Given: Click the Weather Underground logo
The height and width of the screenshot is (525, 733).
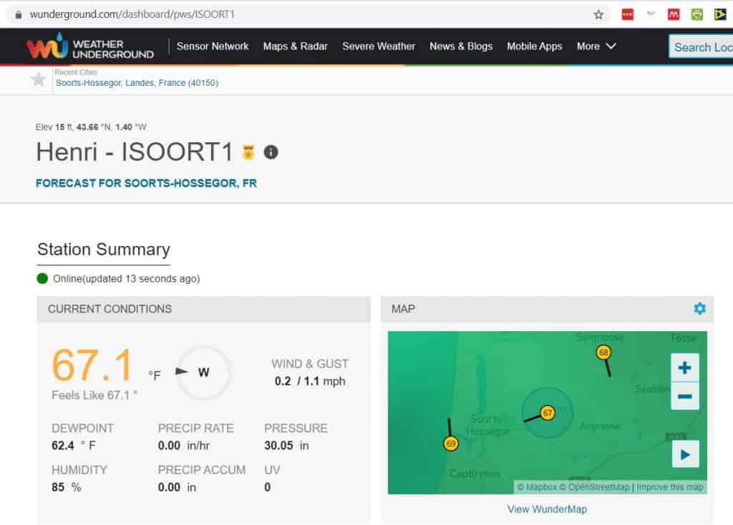Looking at the screenshot, I should 90,46.
